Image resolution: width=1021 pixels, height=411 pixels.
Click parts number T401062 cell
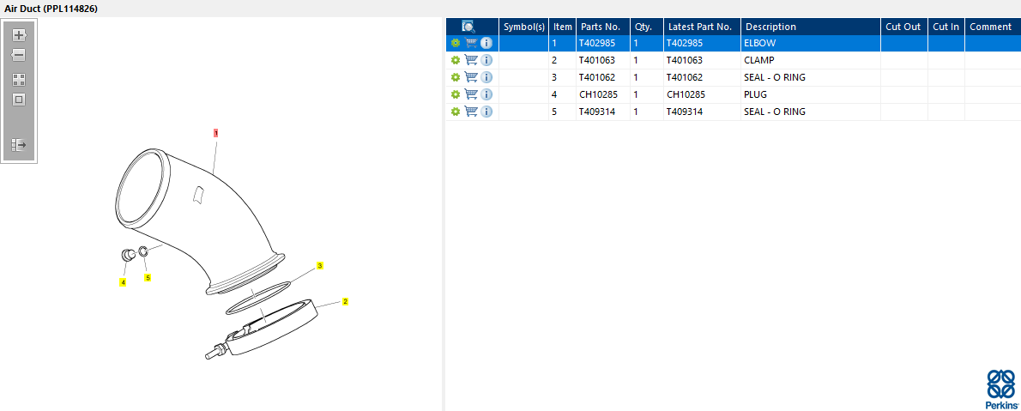(x=603, y=77)
